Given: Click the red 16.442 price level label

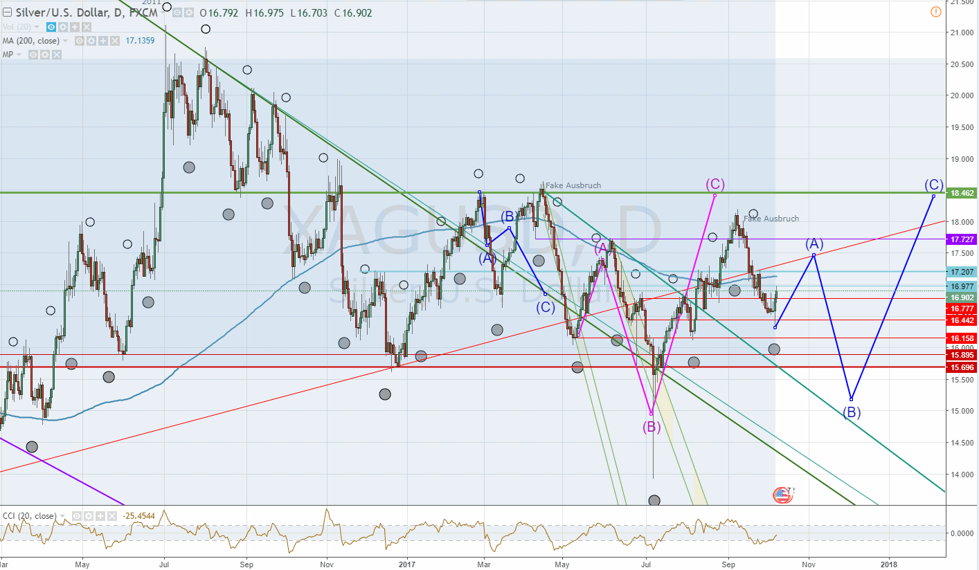Looking at the screenshot, I should (962, 320).
